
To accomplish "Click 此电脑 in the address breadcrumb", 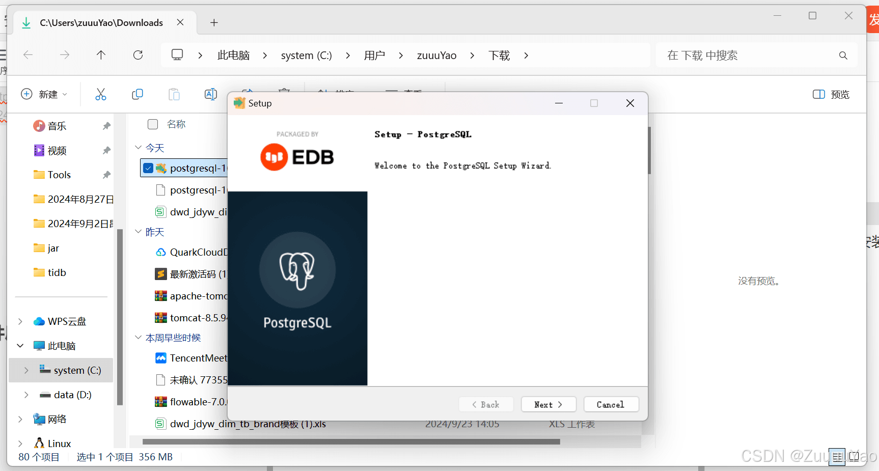I will point(234,55).
